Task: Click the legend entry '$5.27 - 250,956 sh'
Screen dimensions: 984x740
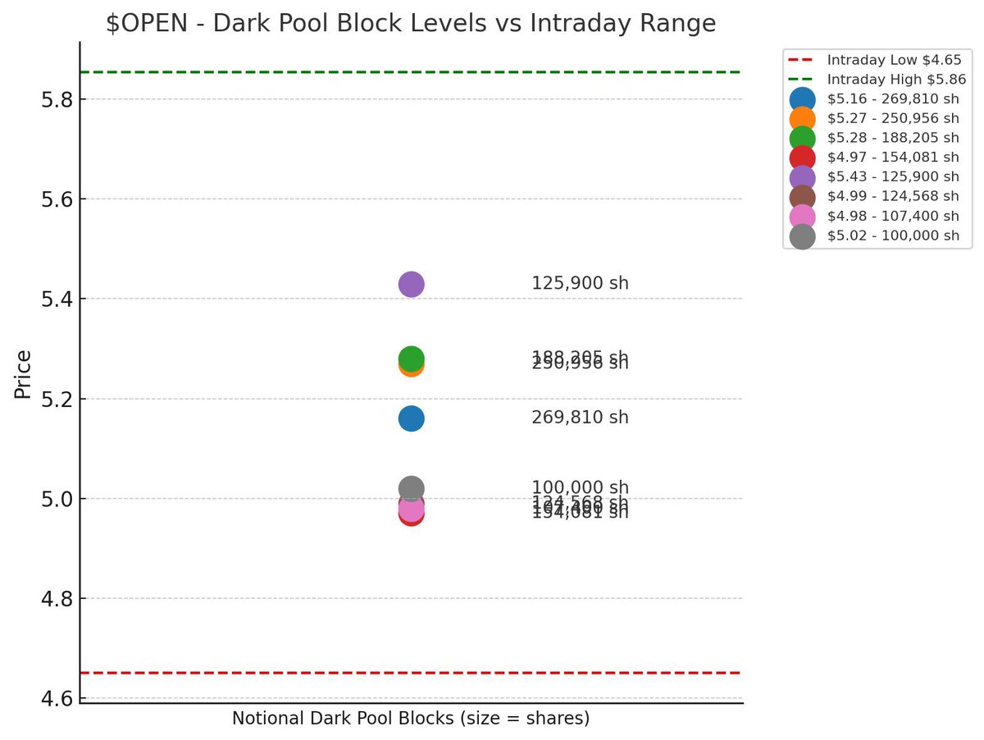Action: click(873, 119)
